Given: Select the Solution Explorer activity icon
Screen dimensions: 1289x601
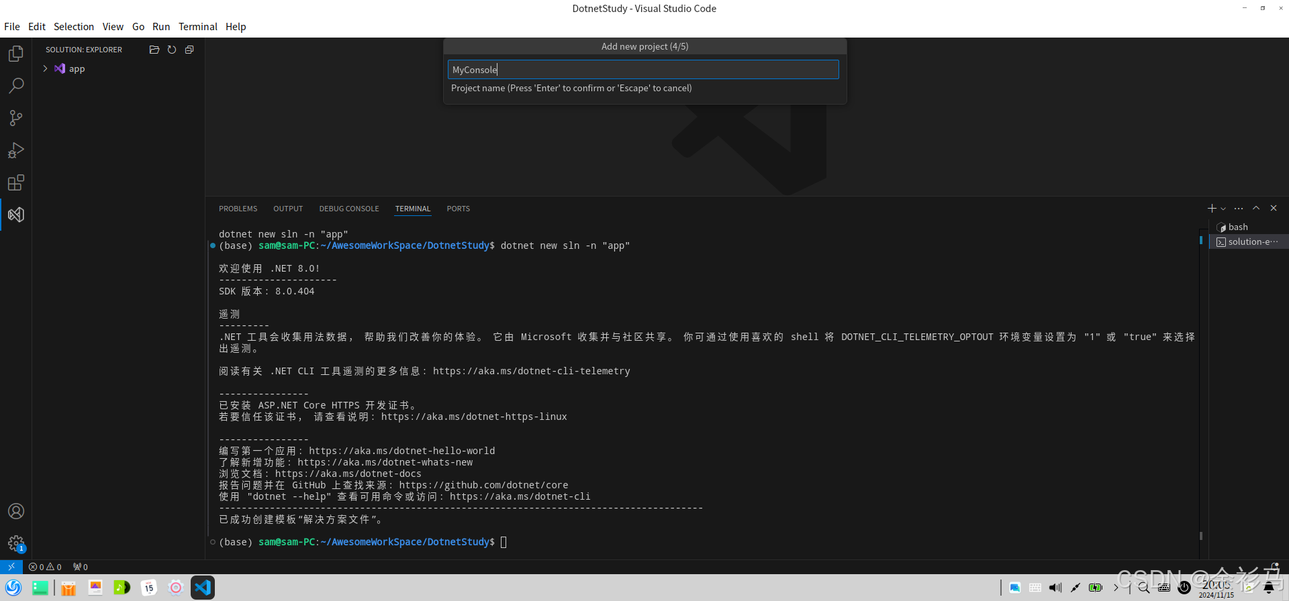Looking at the screenshot, I should coord(16,215).
